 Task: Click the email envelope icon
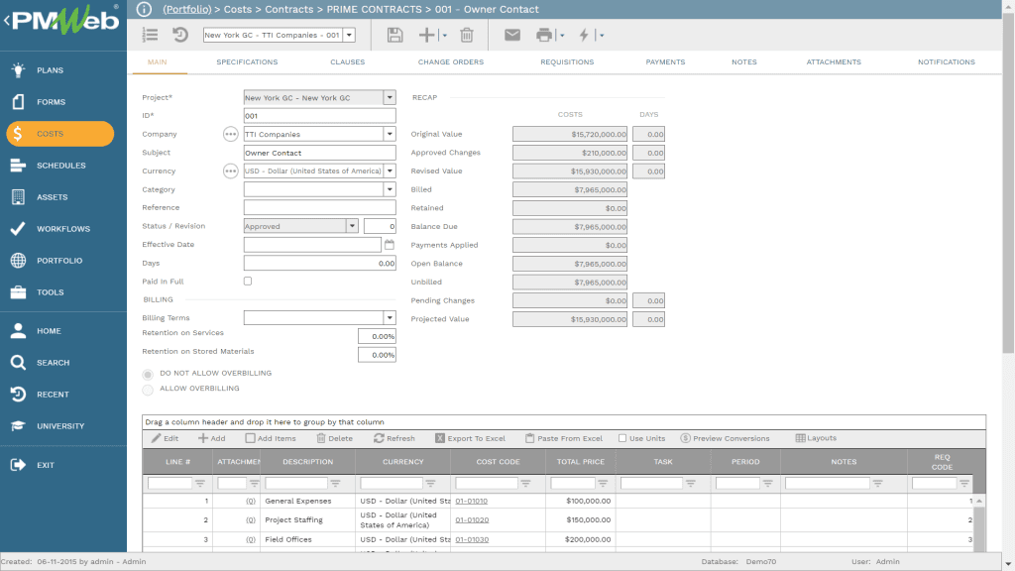(512, 35)
